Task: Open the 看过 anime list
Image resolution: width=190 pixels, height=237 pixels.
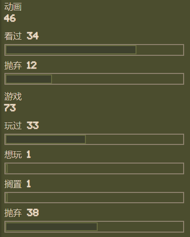Action: coord(13,36)
